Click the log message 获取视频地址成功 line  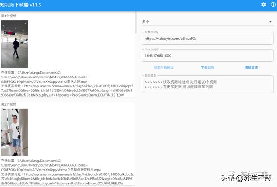point(181,82)
